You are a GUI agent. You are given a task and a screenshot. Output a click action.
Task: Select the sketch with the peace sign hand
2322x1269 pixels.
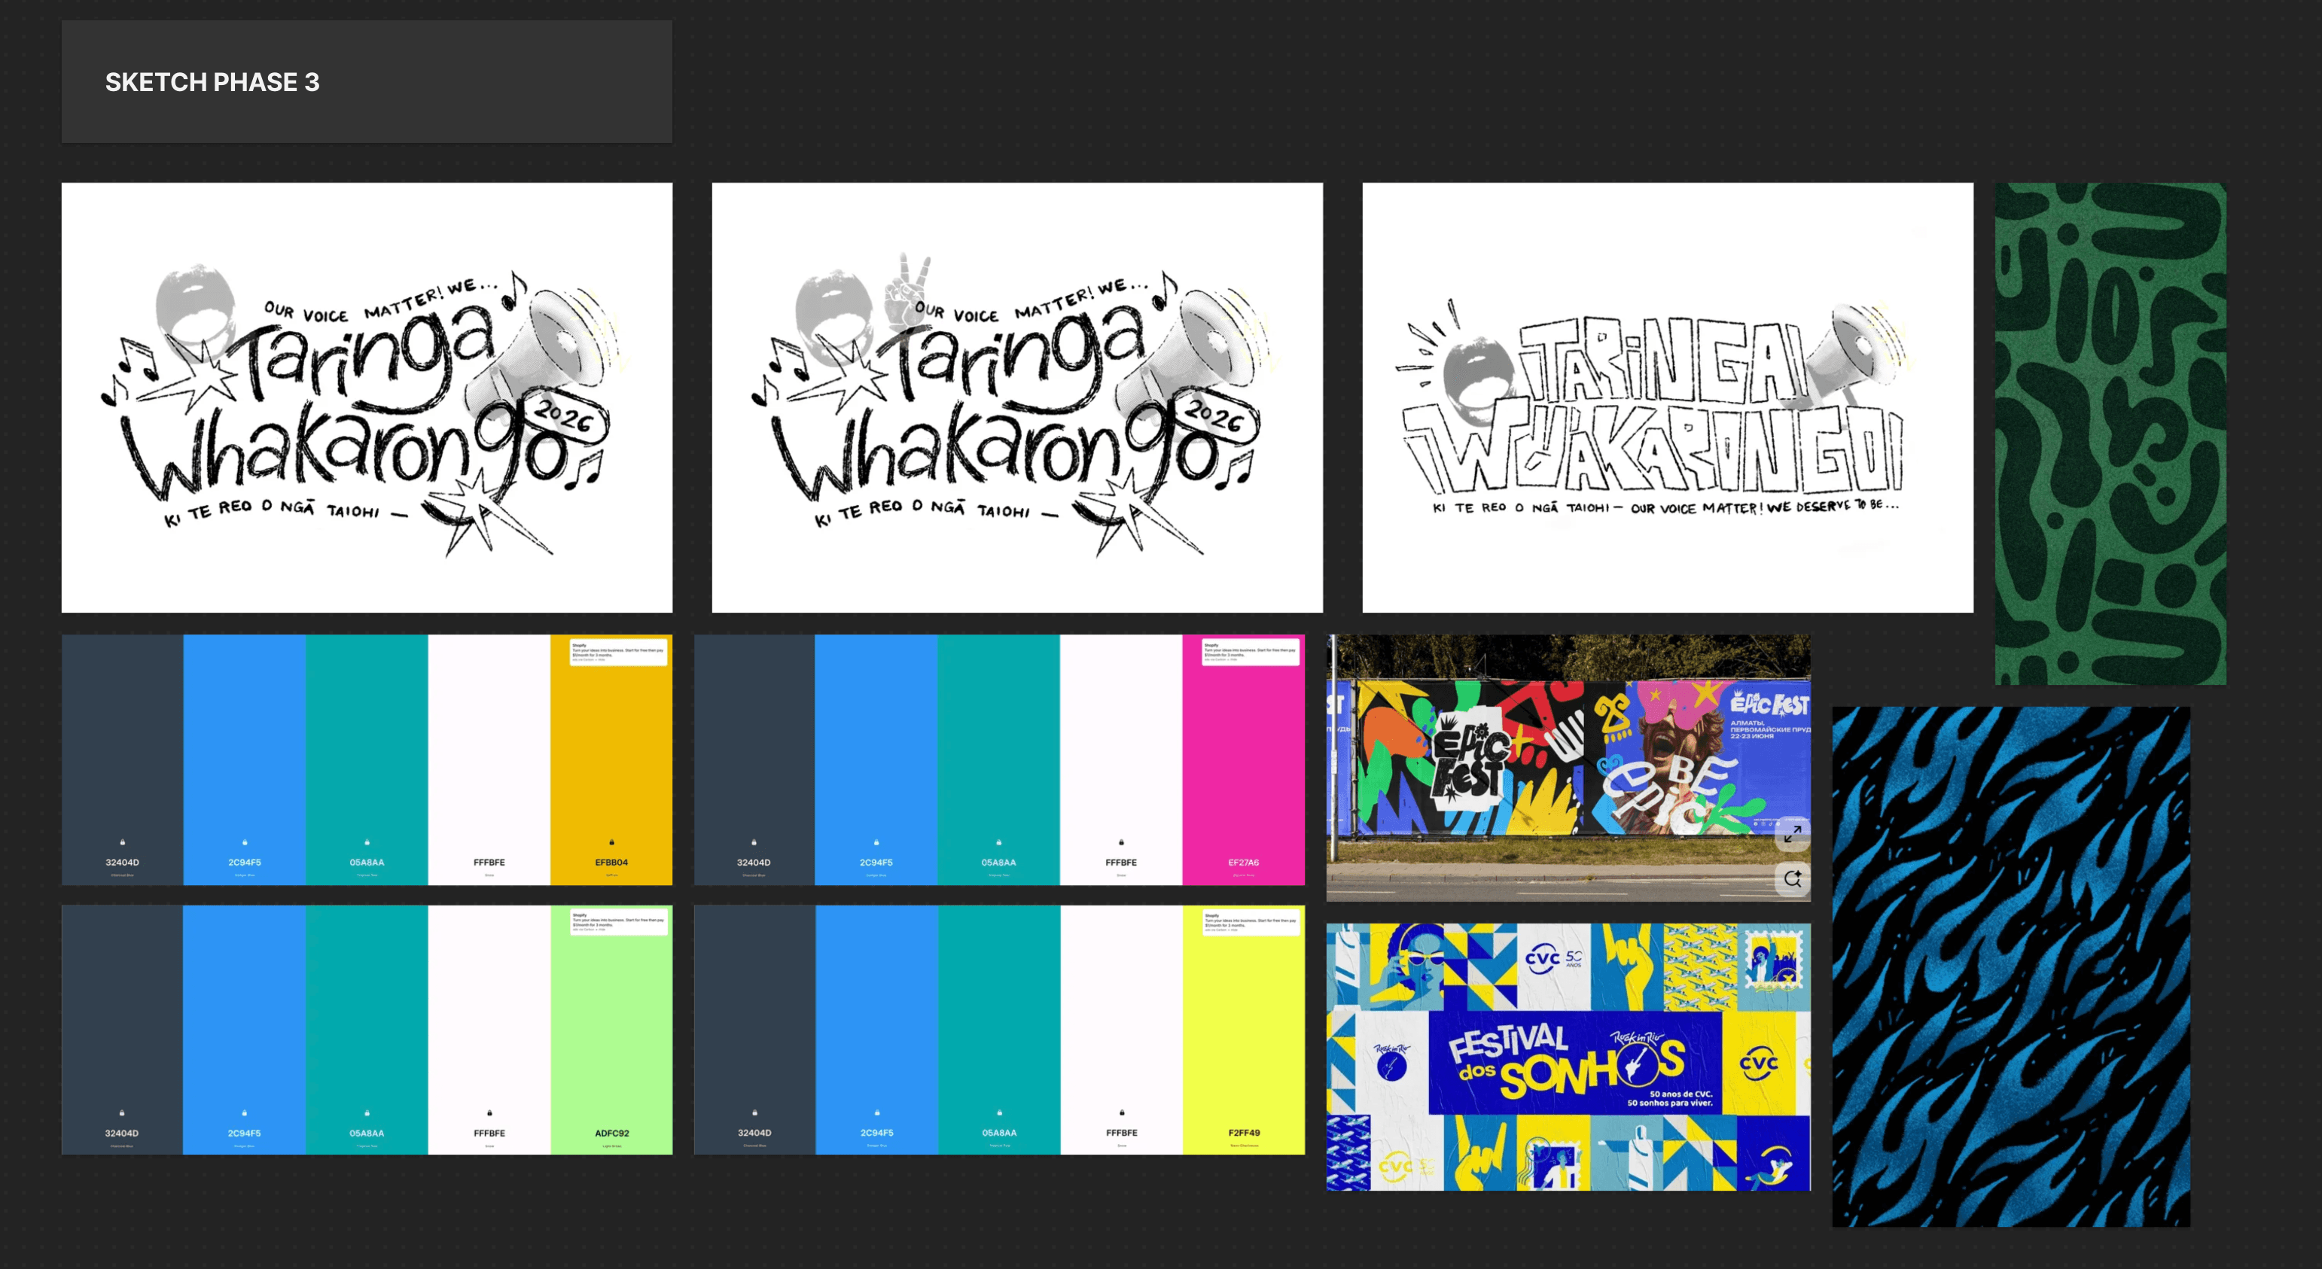pos(1016,397)
